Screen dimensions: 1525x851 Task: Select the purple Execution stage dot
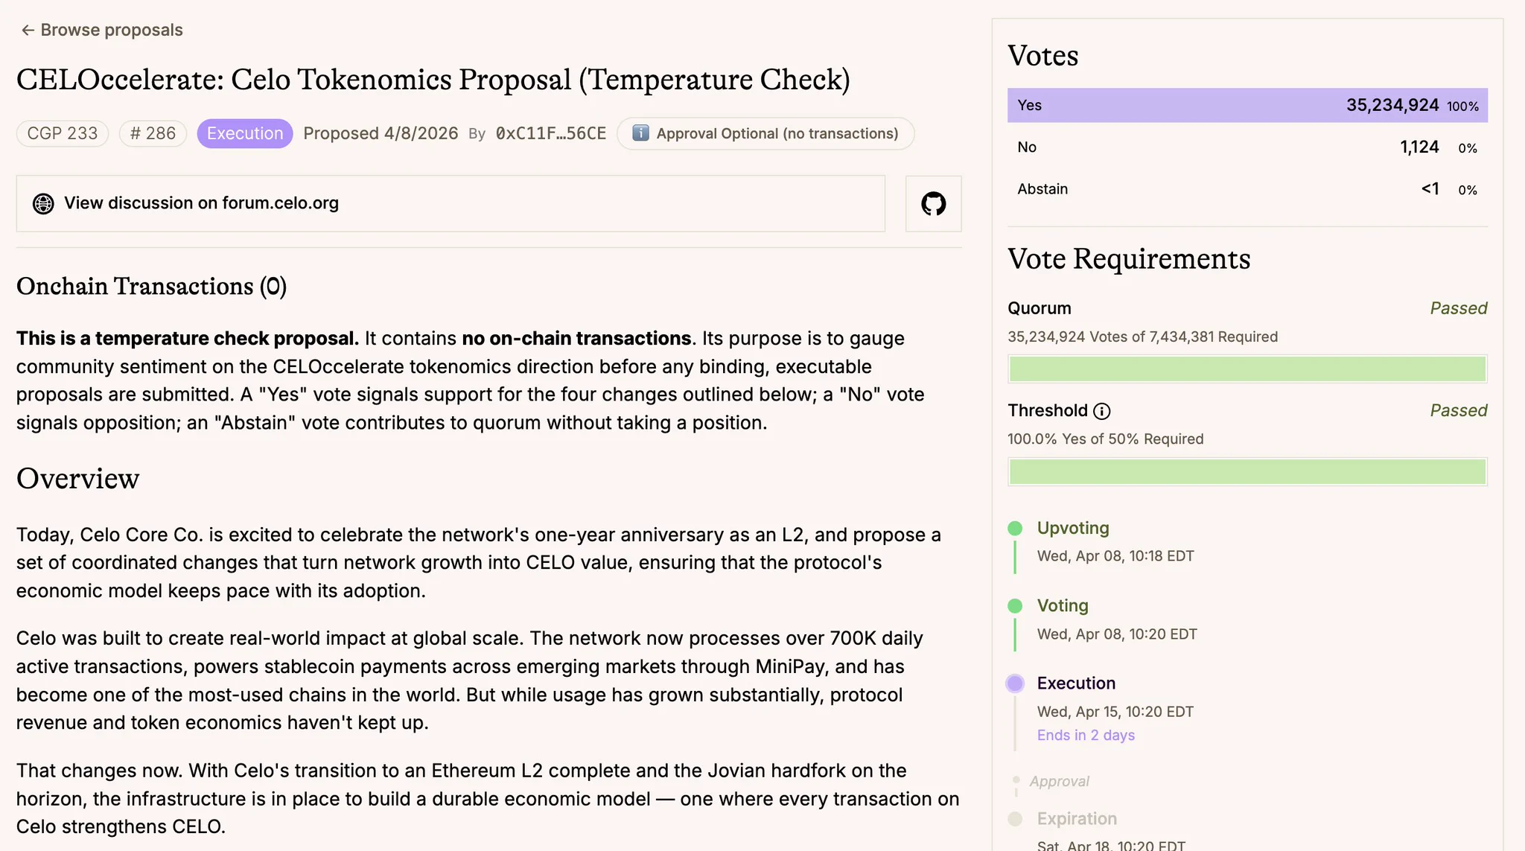1015,683
